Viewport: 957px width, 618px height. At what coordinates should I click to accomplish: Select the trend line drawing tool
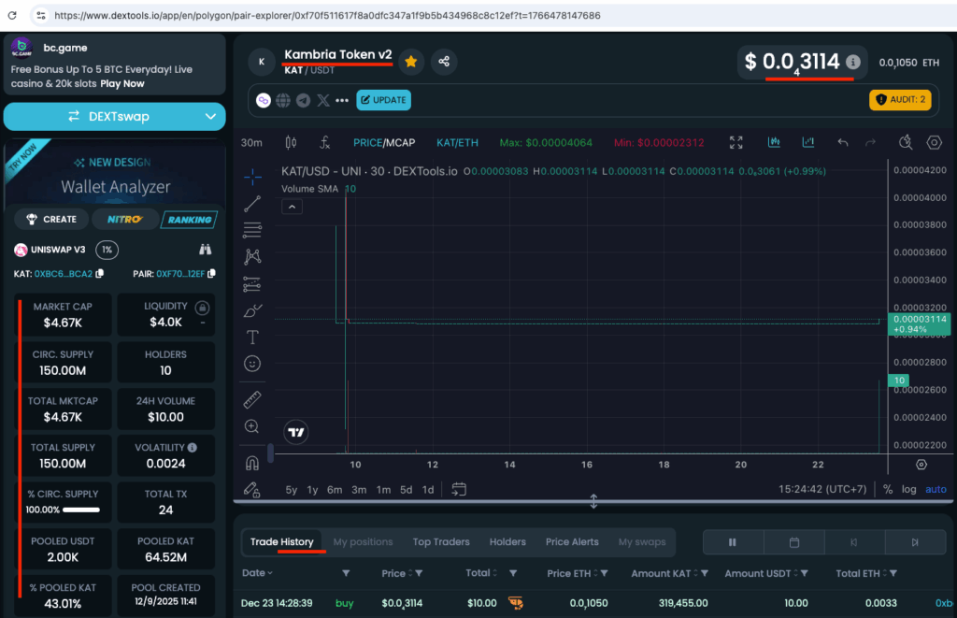(x=252, y=203)
